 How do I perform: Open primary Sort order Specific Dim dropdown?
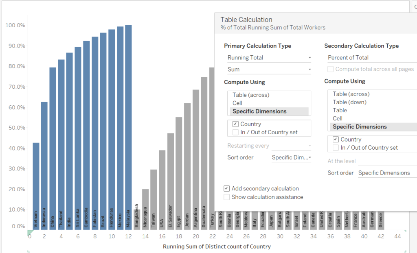click(291, 157)
